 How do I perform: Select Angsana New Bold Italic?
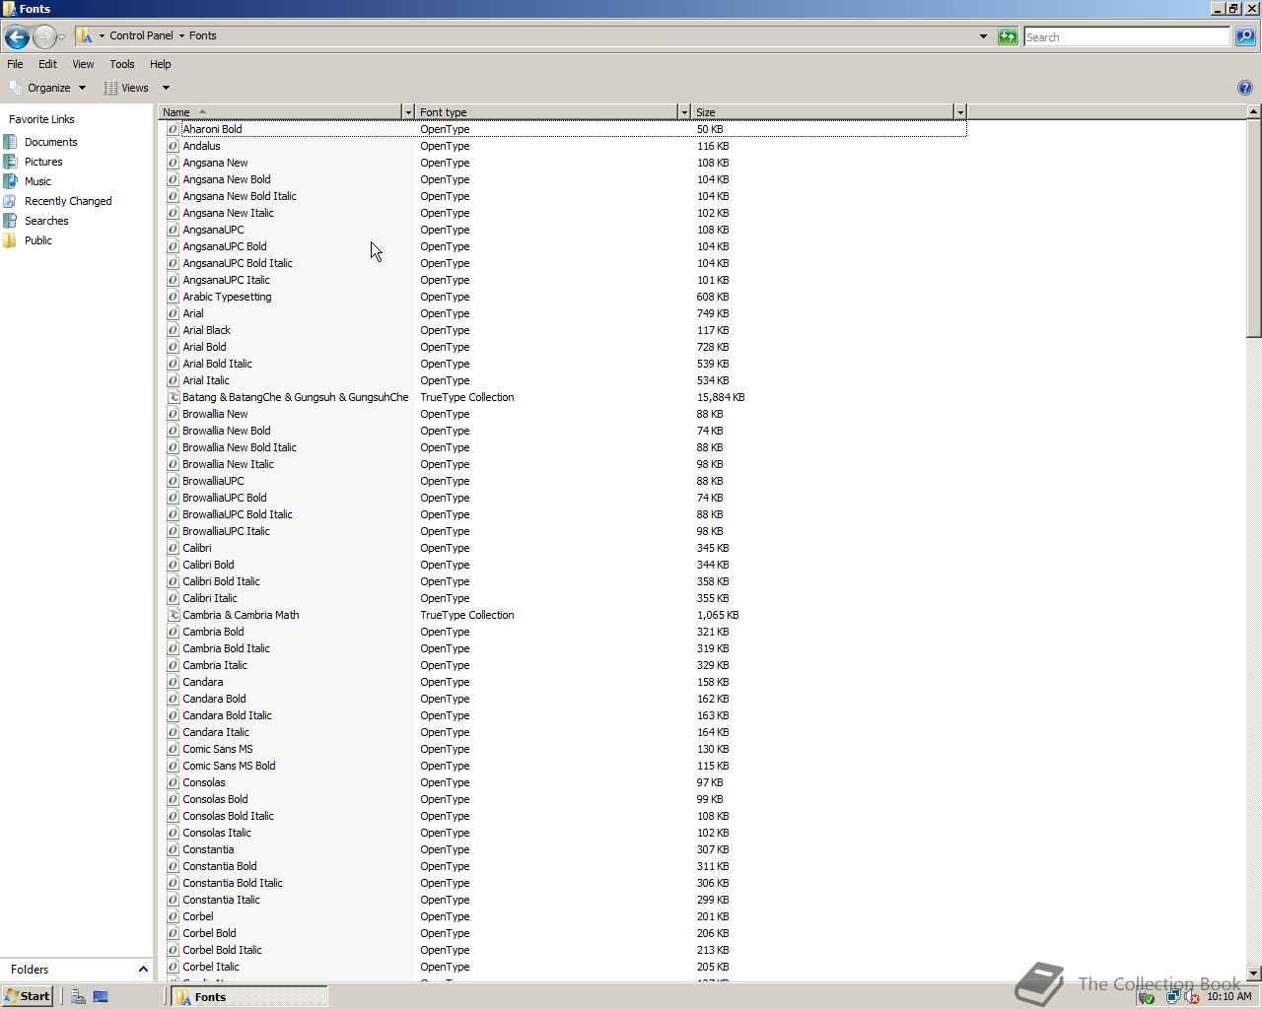pyautogui.click(x=240, y=196)
